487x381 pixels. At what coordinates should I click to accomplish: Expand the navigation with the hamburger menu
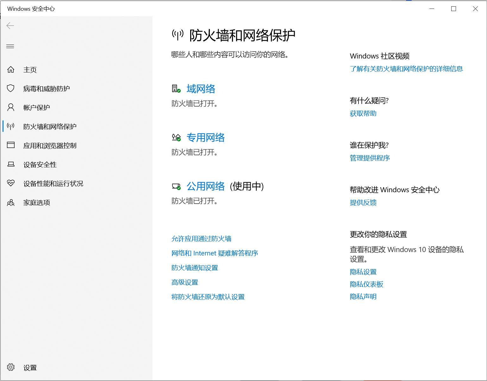pos(10,46)
